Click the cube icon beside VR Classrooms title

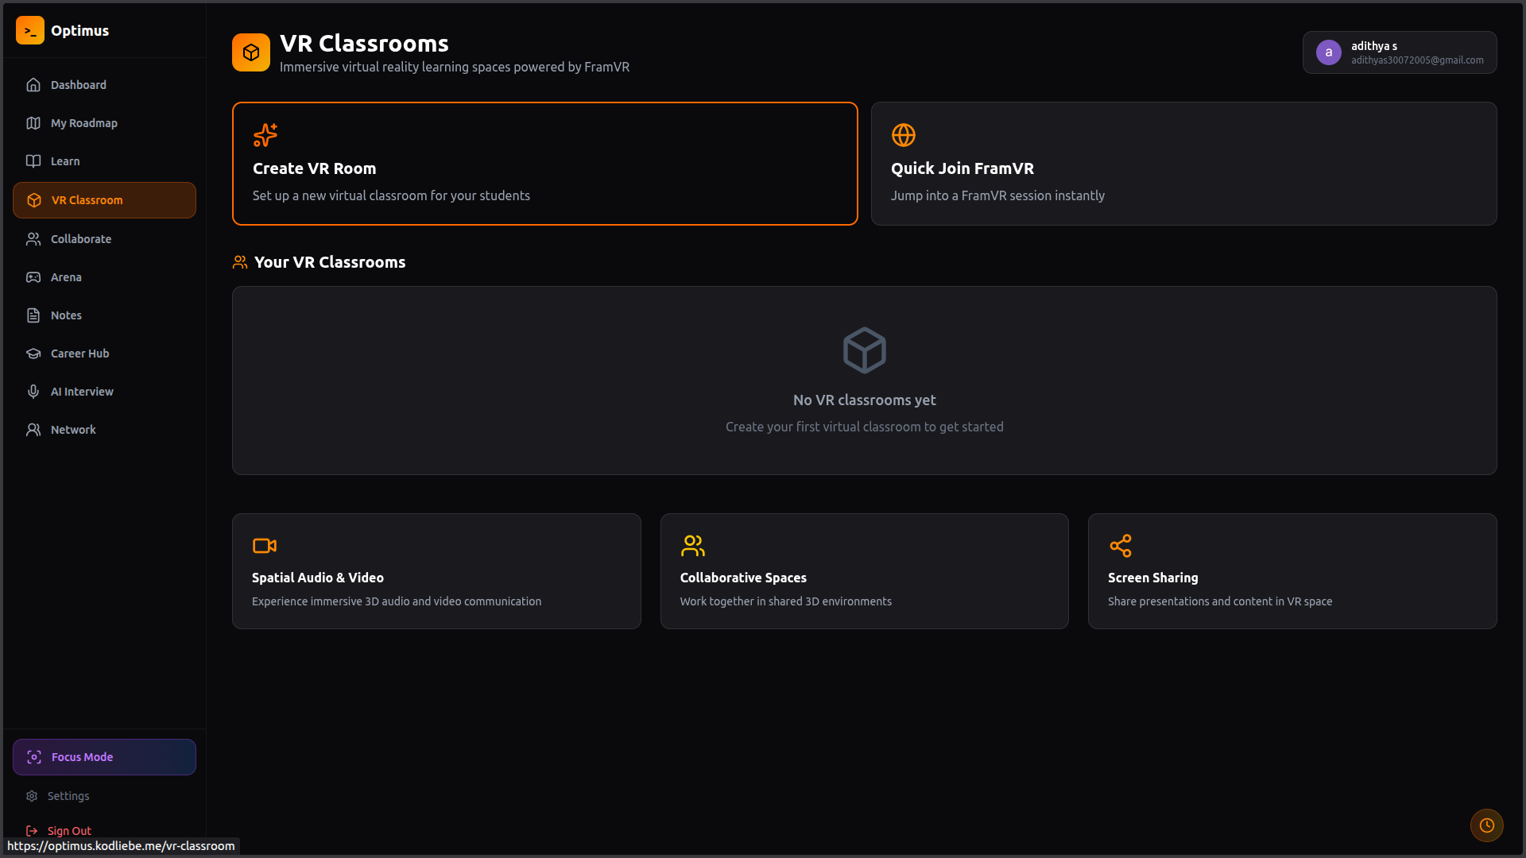[251, 52]
